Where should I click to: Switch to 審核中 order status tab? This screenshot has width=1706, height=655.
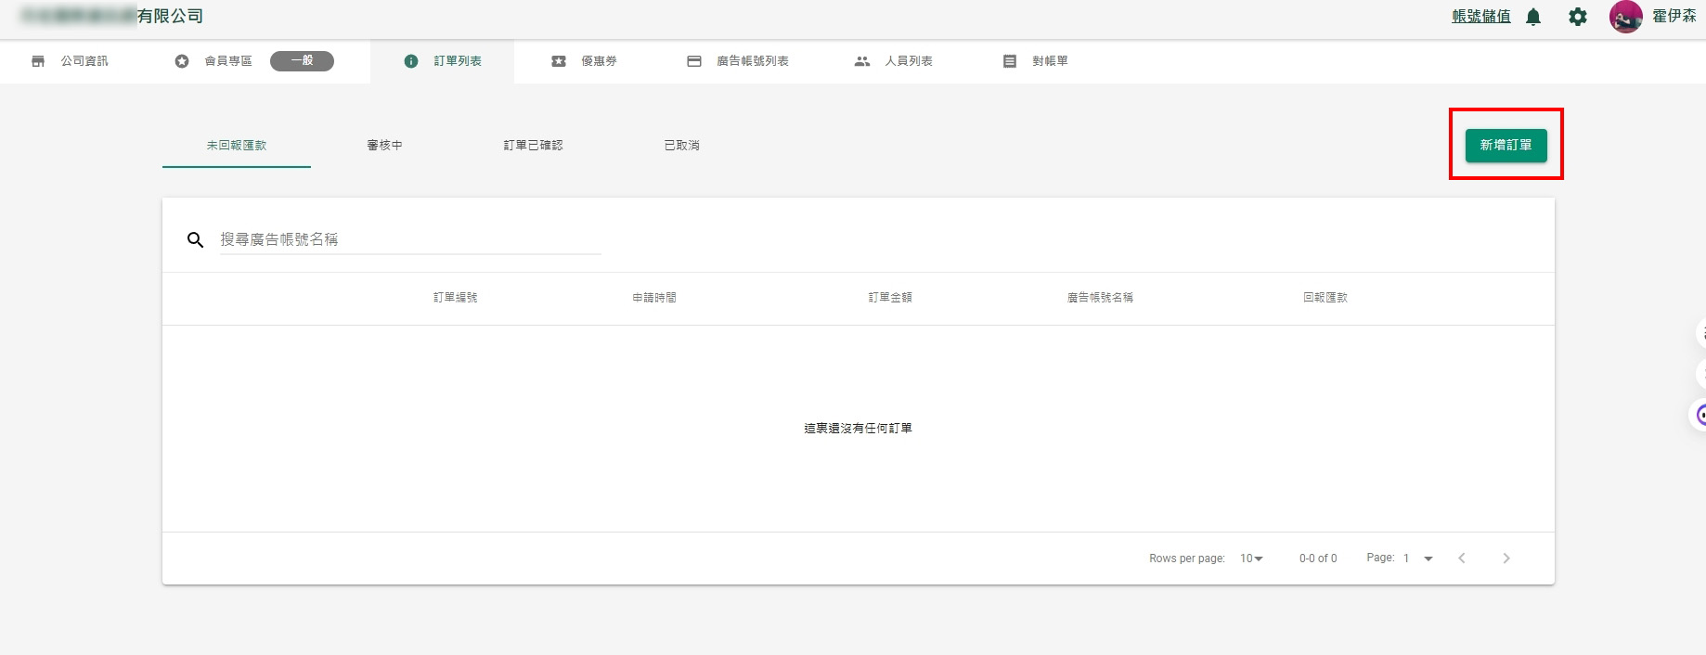click(384, 146)
